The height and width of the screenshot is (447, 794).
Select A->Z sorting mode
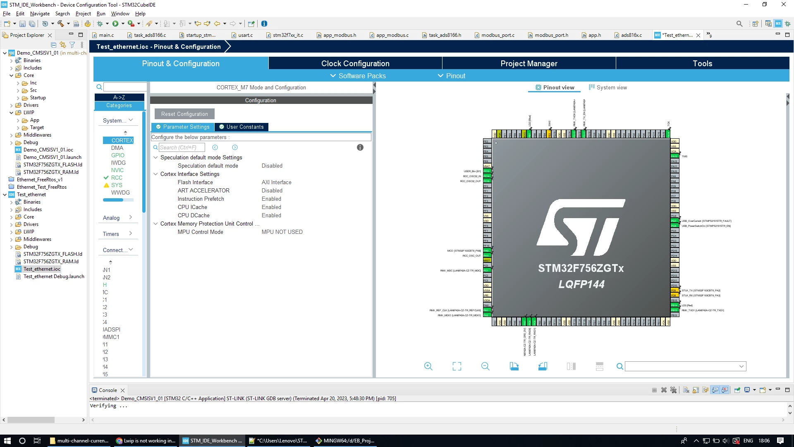[119, 97]
